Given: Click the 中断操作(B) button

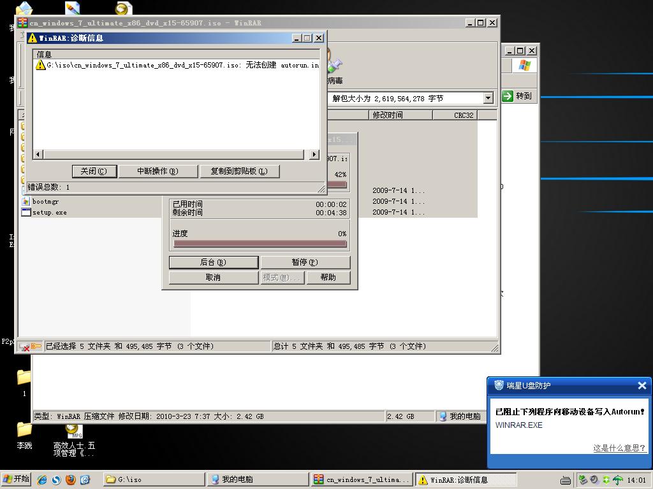Looking at the screenshot, I should 158,171.
